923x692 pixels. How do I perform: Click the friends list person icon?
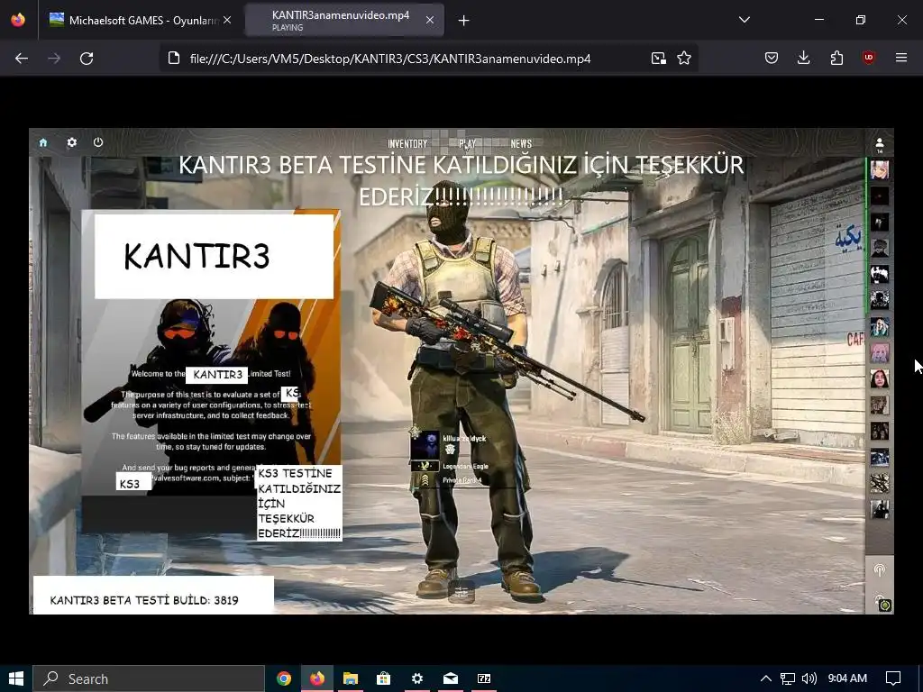tap(880, 144)
